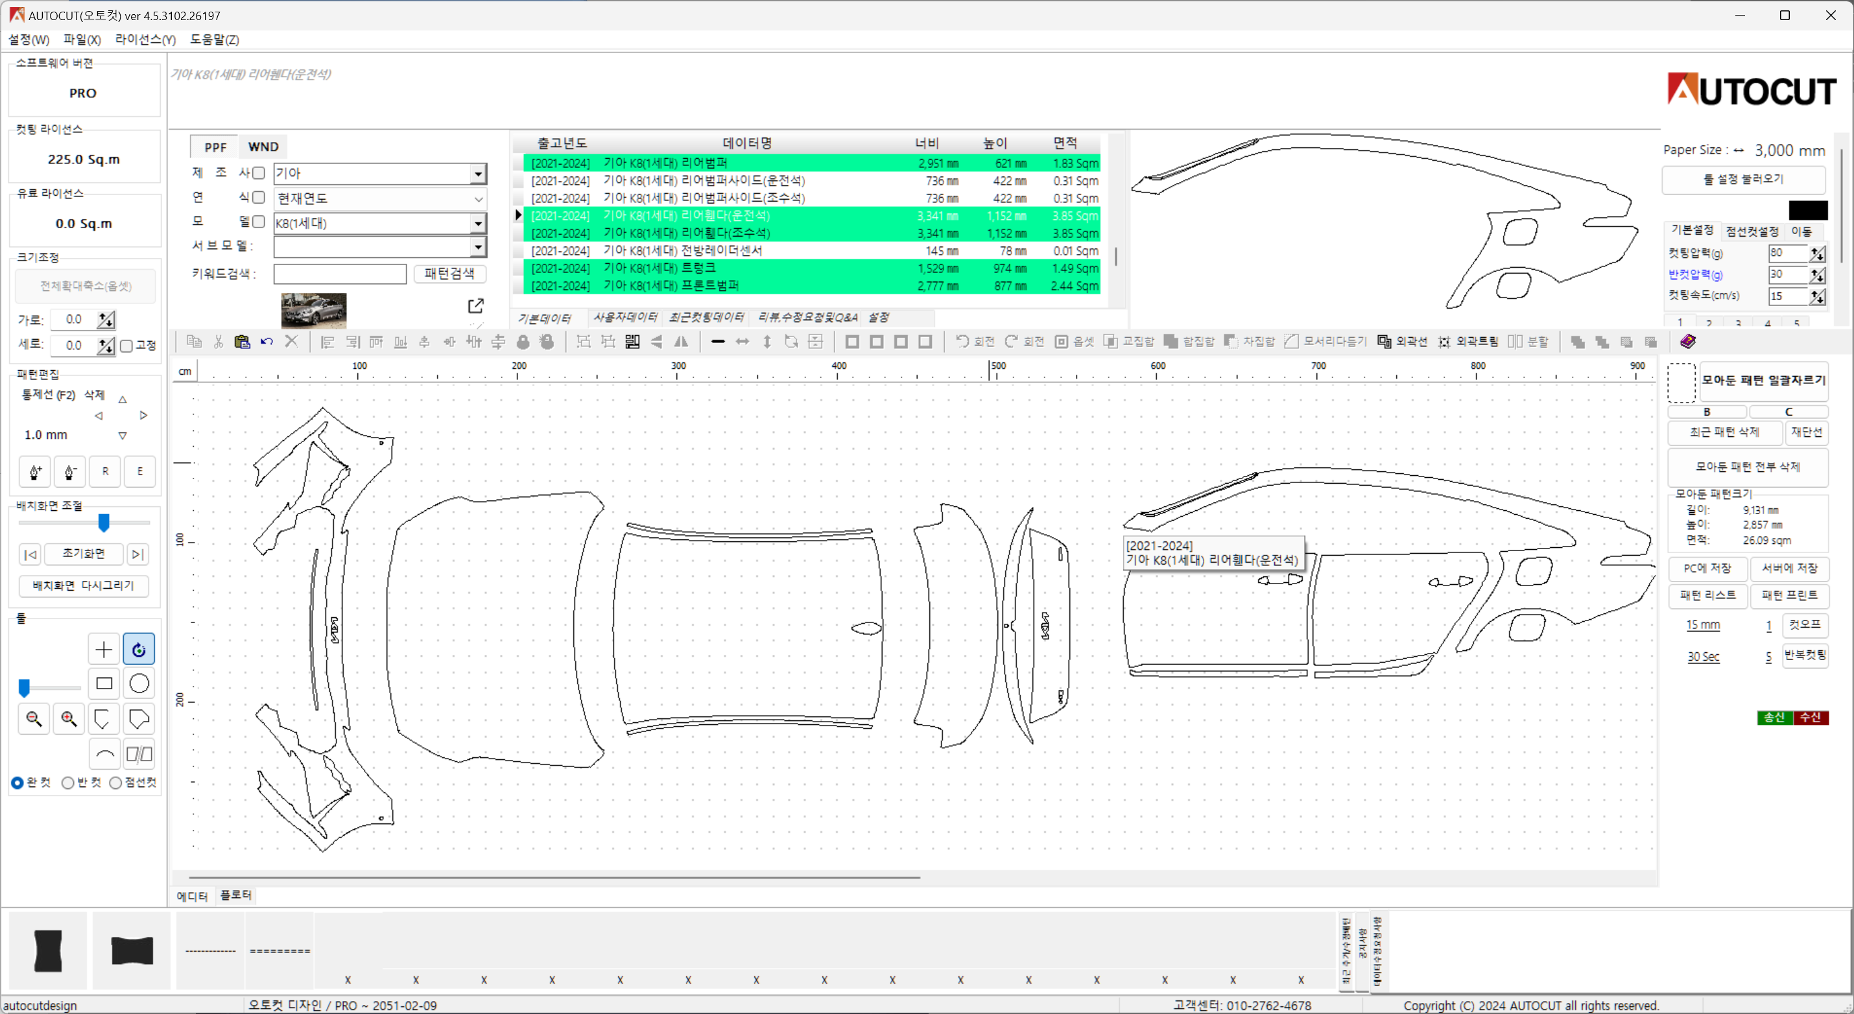The height and width of the screenshot is (1014, 1854).
Task: Expand the 연식 dropdown 현재연도
Action: click(x=477, y=197)
